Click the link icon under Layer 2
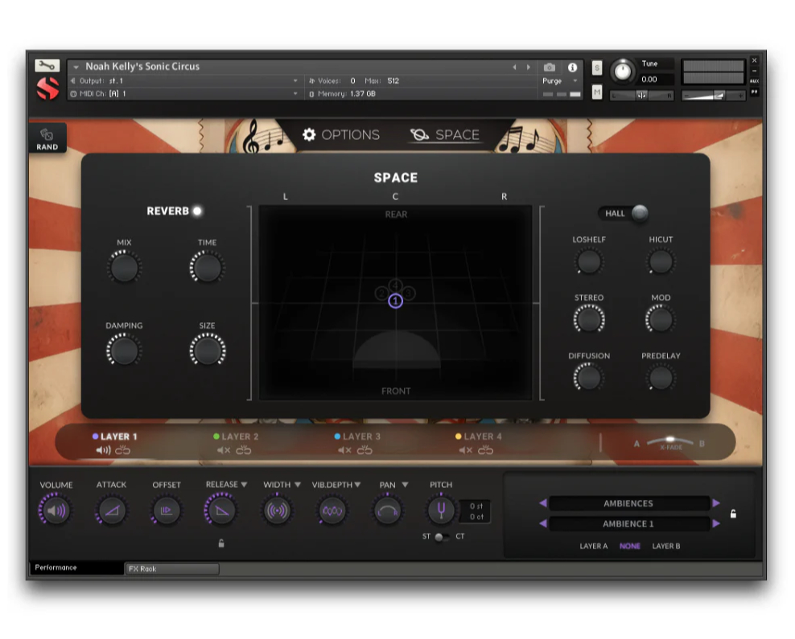The width and height of the screenshot is (795, 639). pos(243,450)
